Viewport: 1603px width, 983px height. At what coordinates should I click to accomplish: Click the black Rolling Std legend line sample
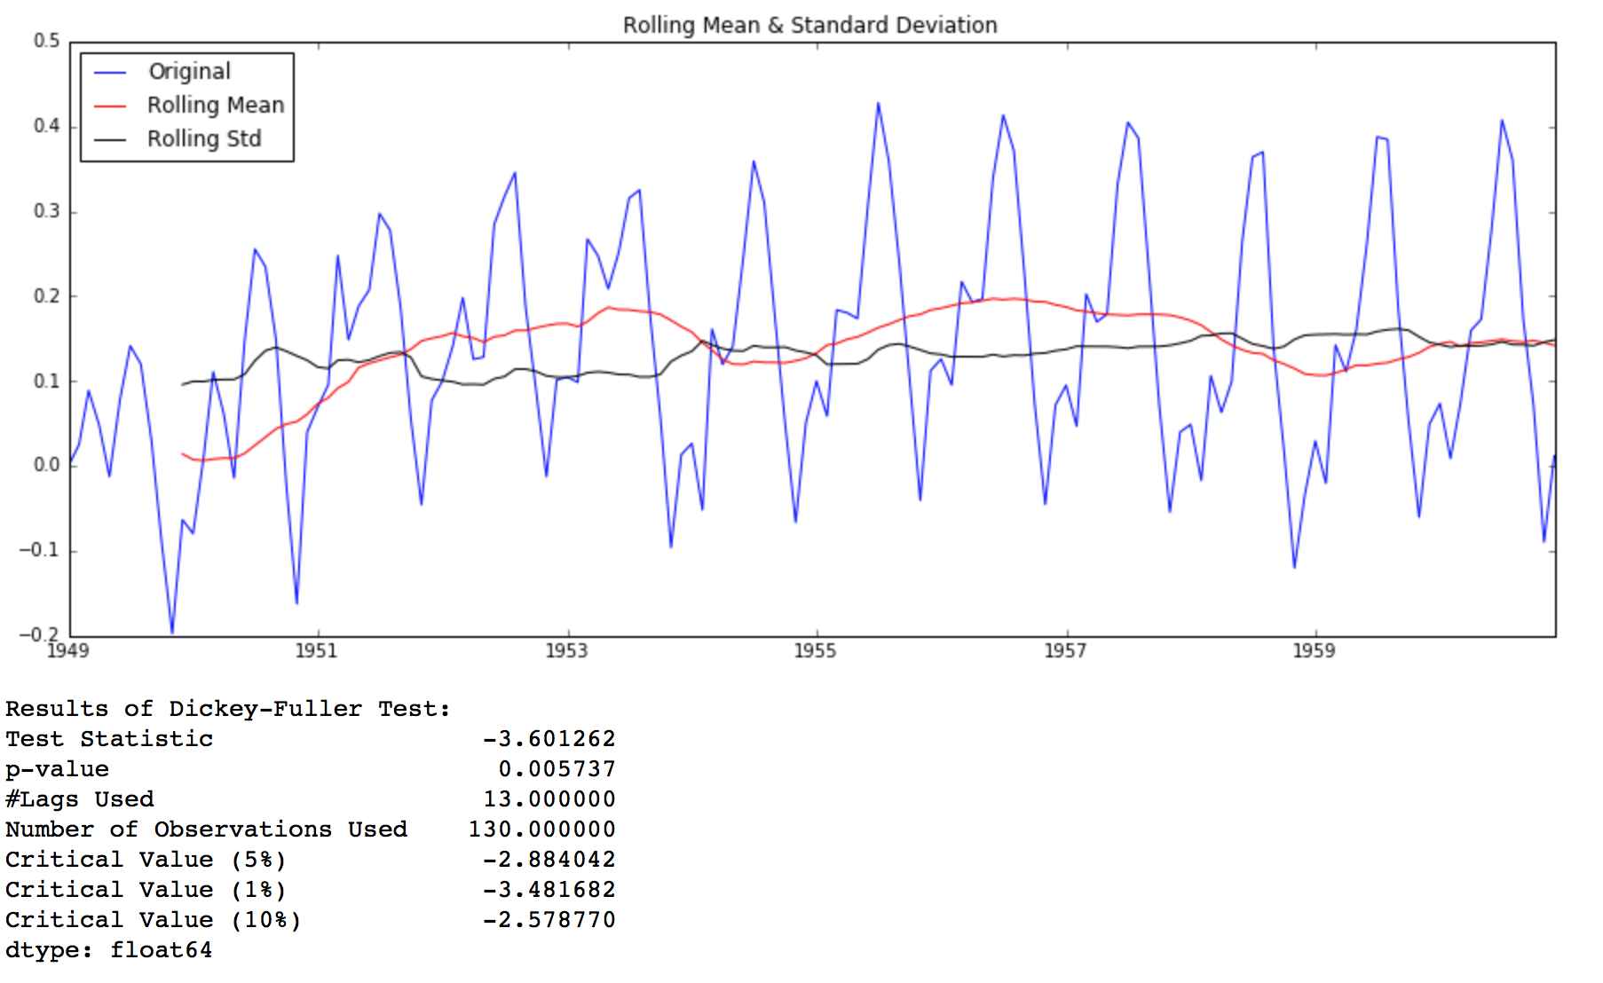click(111, 139)
